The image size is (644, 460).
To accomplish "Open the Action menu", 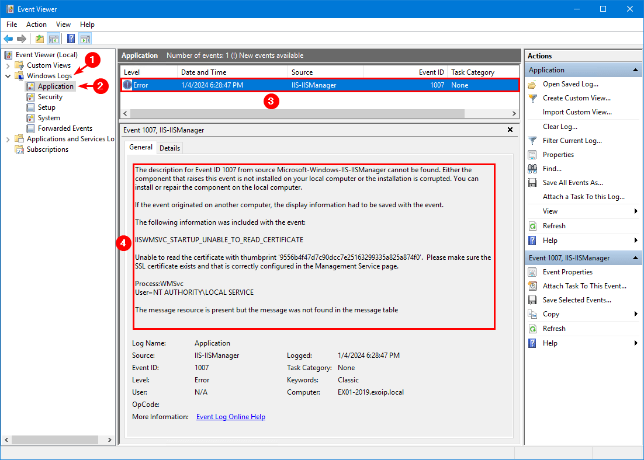I will coord(36,25).
